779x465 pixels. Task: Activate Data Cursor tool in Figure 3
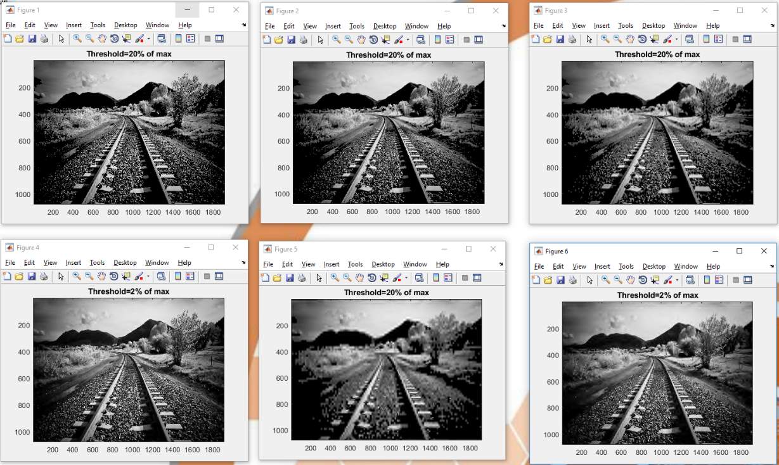pos(653,39)
